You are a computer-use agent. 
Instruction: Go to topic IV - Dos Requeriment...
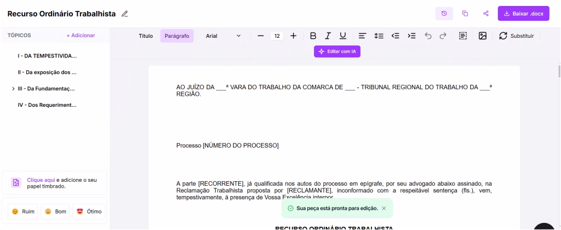click(x=47, y=105)
